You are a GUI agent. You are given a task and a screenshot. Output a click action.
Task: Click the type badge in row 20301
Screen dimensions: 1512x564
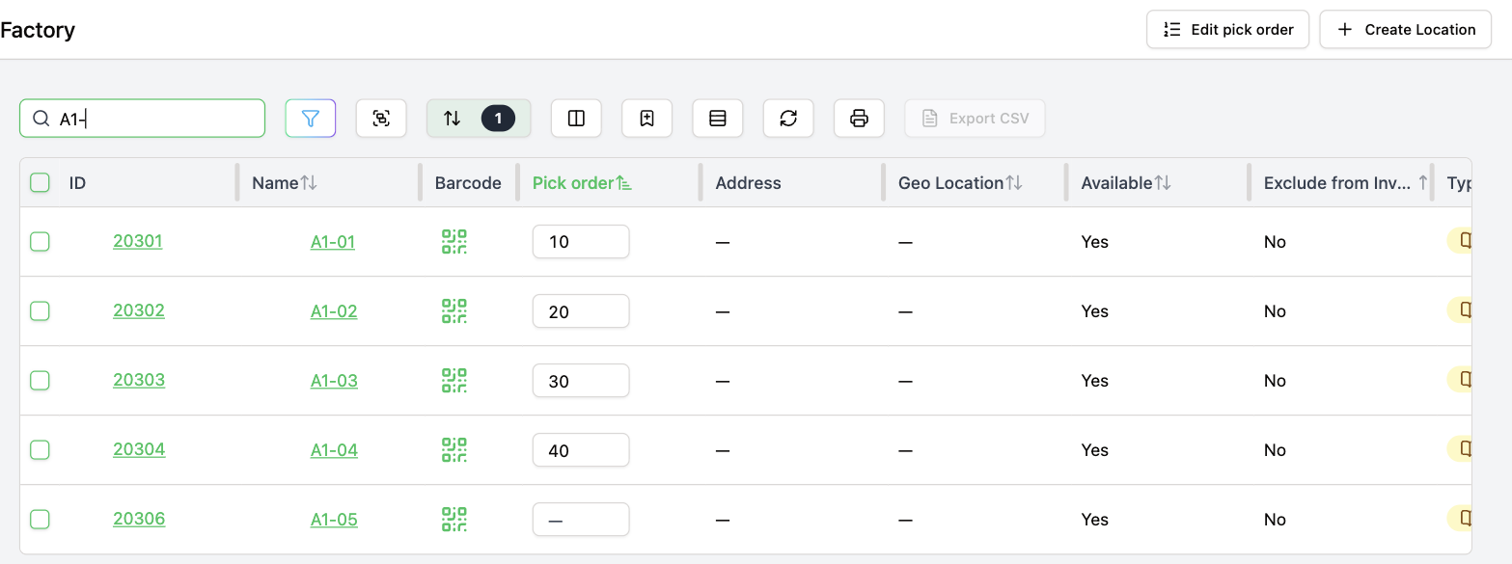(1460, 241)
